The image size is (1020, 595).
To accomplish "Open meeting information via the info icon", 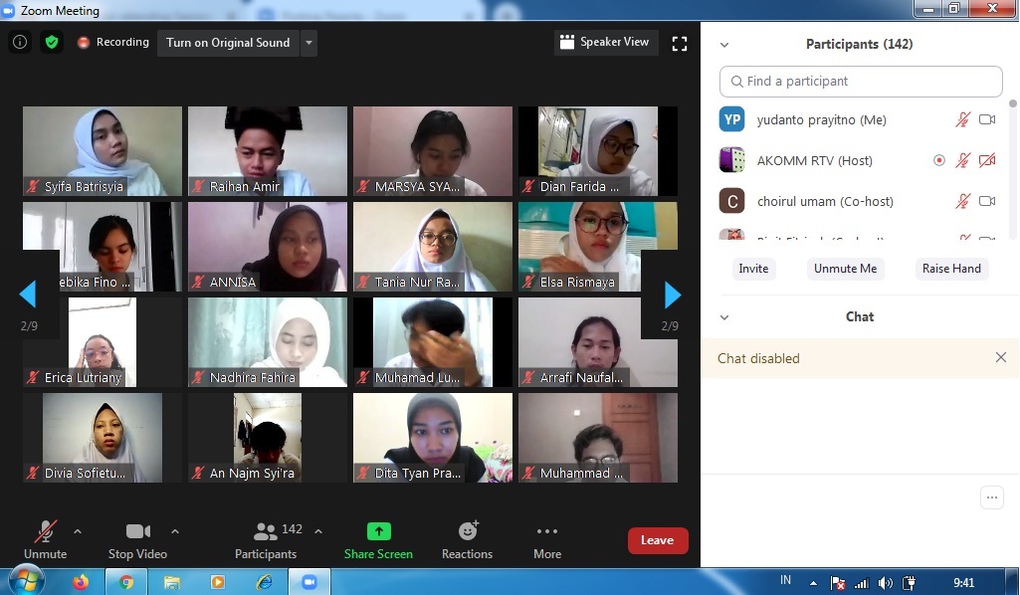I will [x=20, y=42].
